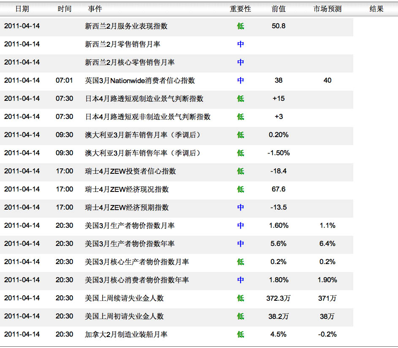398x348 pixels.
Task: Click previous value 372.3万
Action: tap(279, 298)
